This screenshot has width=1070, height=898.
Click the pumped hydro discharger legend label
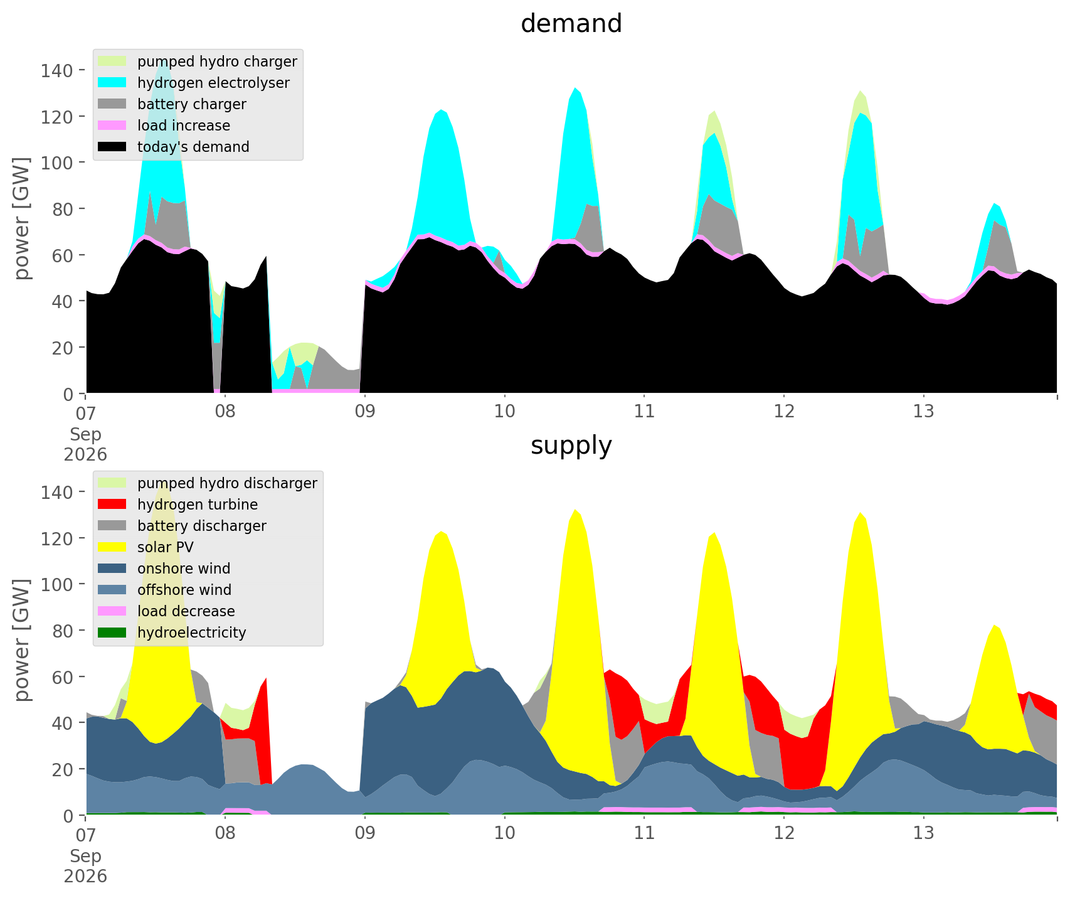(x=227, y=483)
